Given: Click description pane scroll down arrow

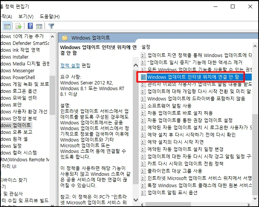Looking at the screenshot, I should tap(136, 200).
